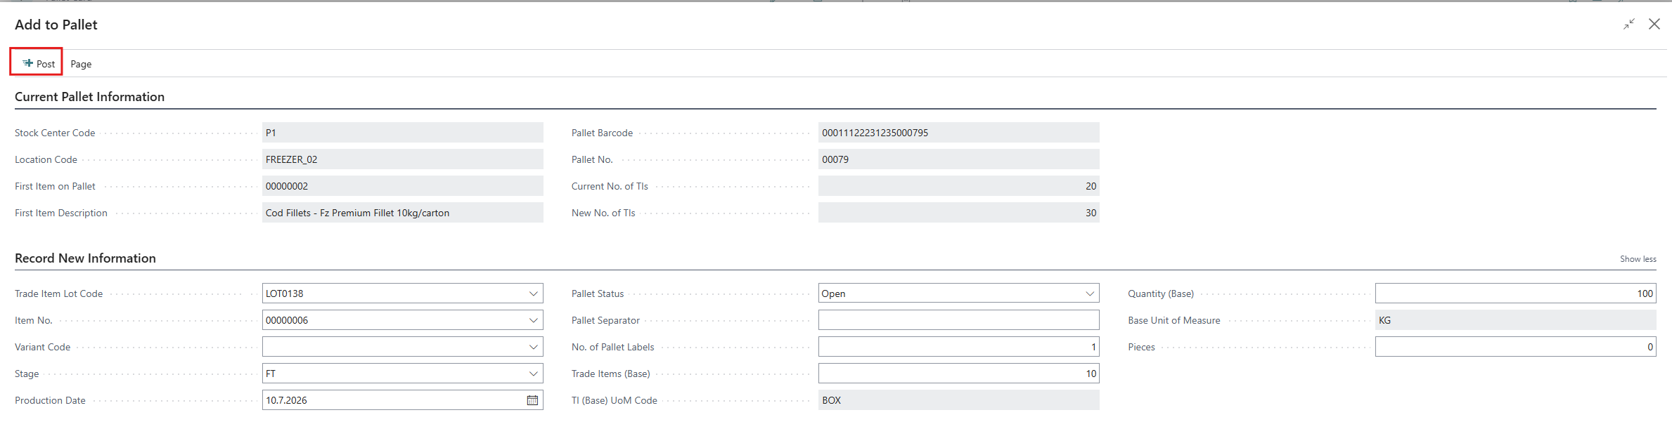Open the Production Date calendar picker
The width and height of the screenshot is (1672, 429).
click(x=532, y=400)
